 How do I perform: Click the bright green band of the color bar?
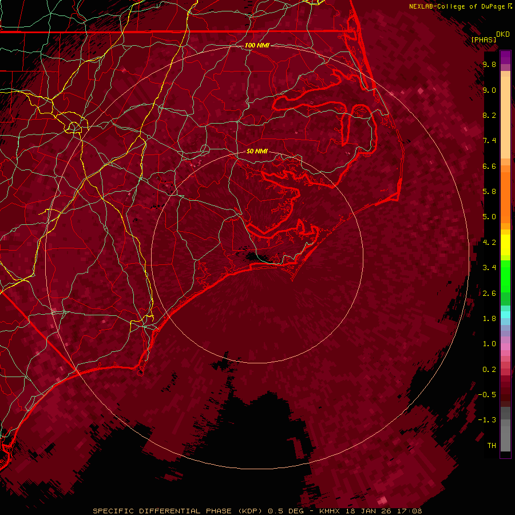point(505,276)
